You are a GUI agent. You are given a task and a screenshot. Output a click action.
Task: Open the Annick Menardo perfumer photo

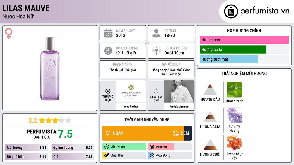pos(179,91)
